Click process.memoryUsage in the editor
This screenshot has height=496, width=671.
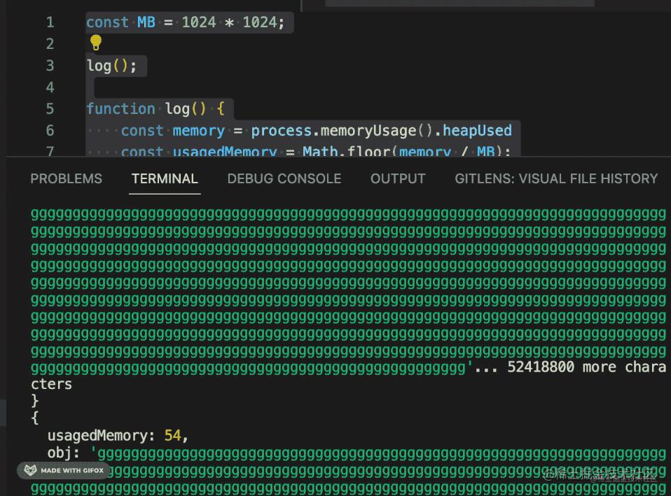click(315, 130)
